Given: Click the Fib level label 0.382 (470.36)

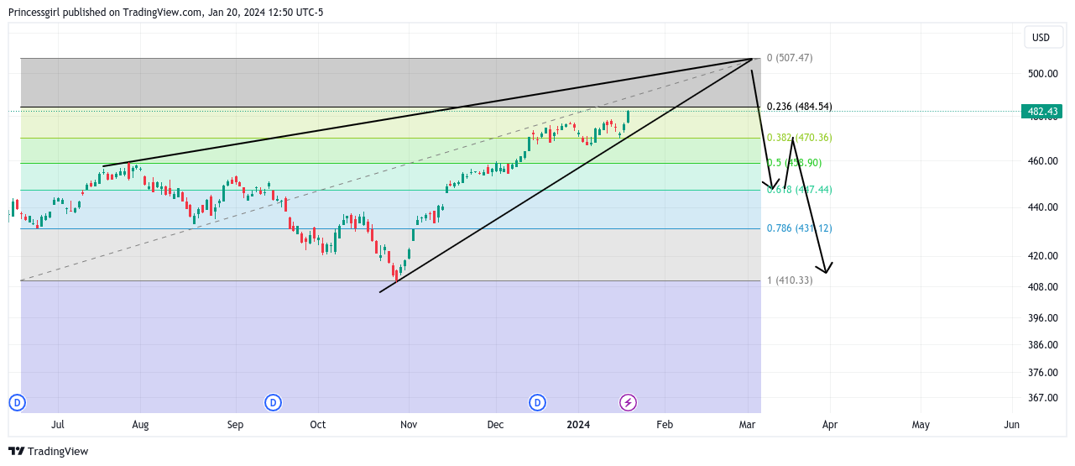Looking at the screenshot, I should click(x=800, y=138).
